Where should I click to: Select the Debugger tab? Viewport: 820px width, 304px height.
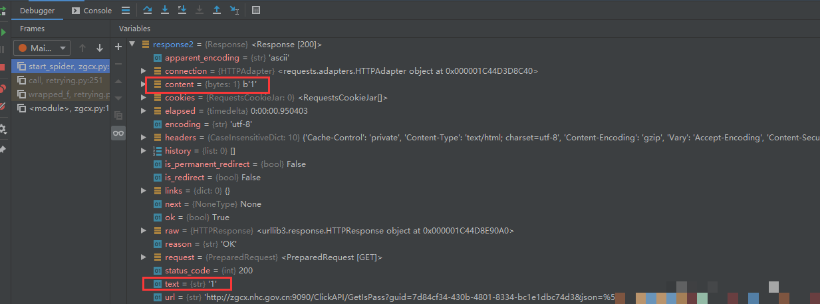pyautogui.click(x=37, y=11)
